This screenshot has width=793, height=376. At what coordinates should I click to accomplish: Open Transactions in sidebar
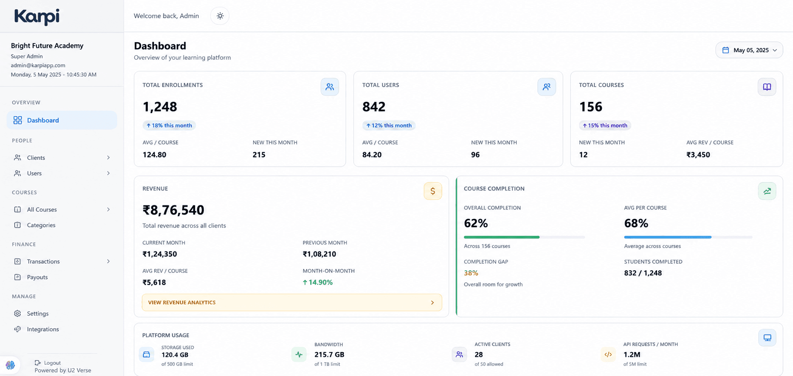pyautogui.click(x=62, y=261)
